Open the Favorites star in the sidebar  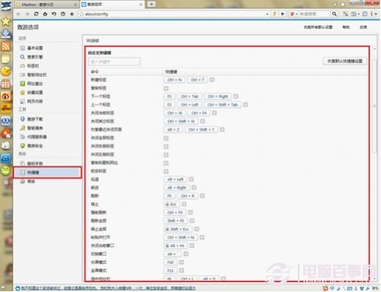coord(5,21)
